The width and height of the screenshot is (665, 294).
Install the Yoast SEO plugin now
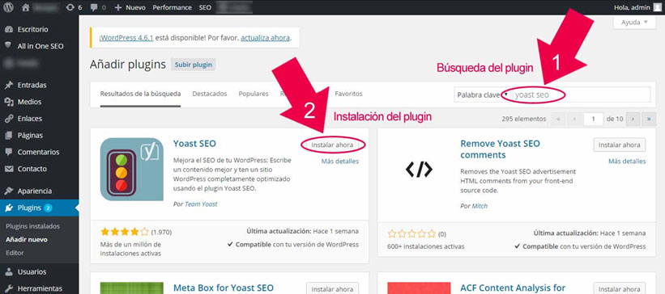pos(332,145)
